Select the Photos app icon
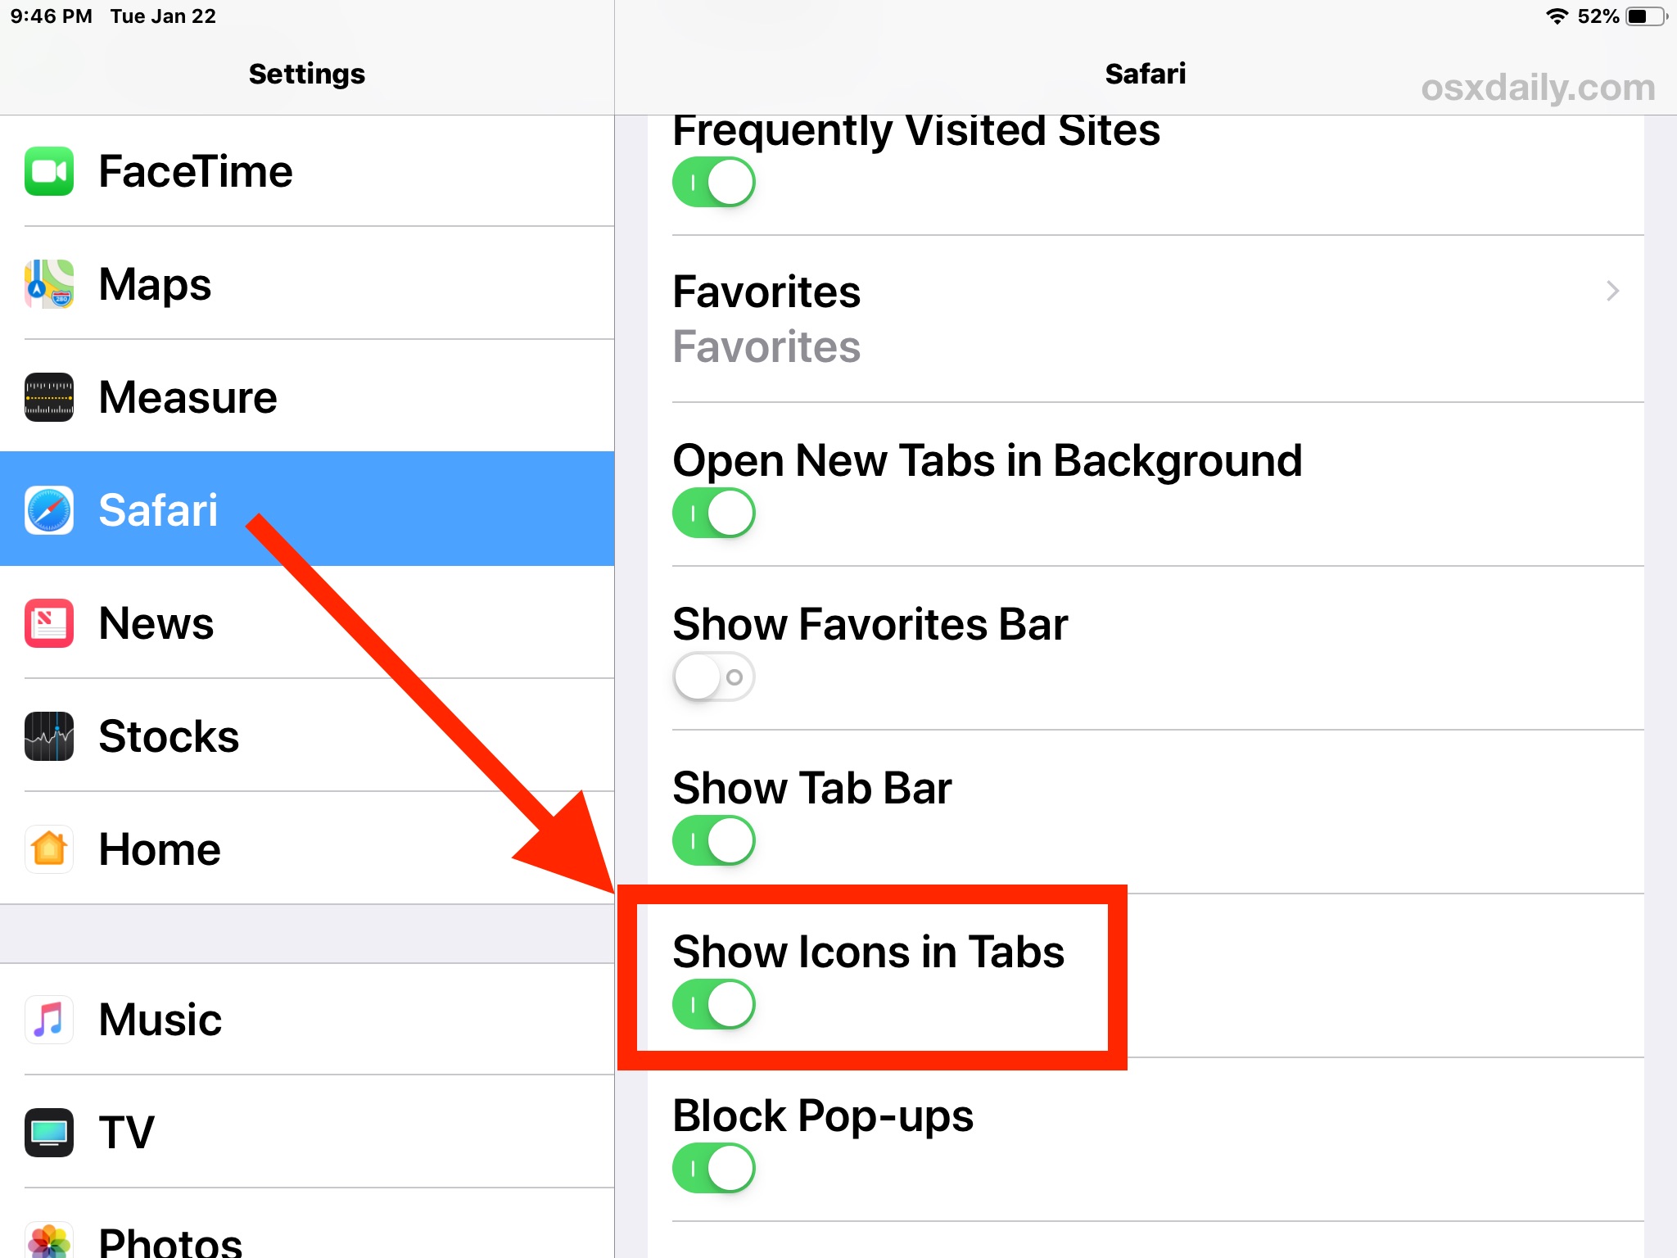Viewport: 1677px width, 1258px height. point(48,1238)
